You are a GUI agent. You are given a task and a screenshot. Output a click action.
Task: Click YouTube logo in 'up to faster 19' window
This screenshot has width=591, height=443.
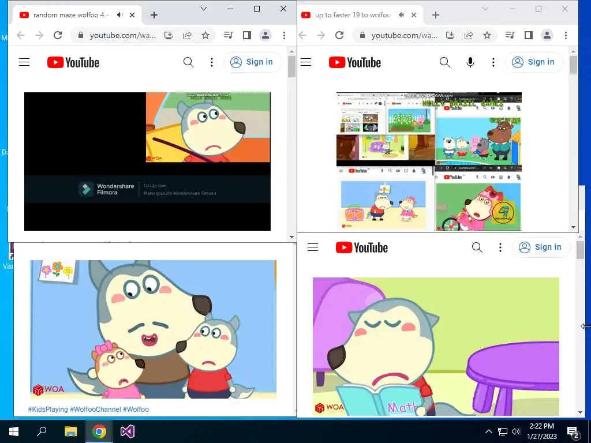(x=355, y=62)
